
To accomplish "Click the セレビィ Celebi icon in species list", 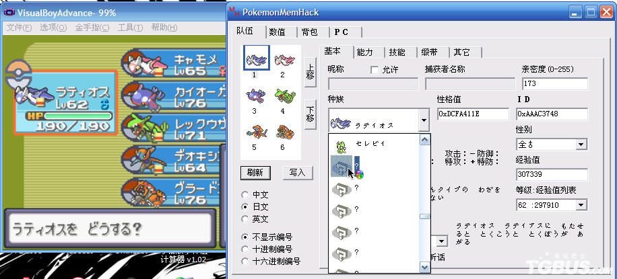I will pos(342,146).
